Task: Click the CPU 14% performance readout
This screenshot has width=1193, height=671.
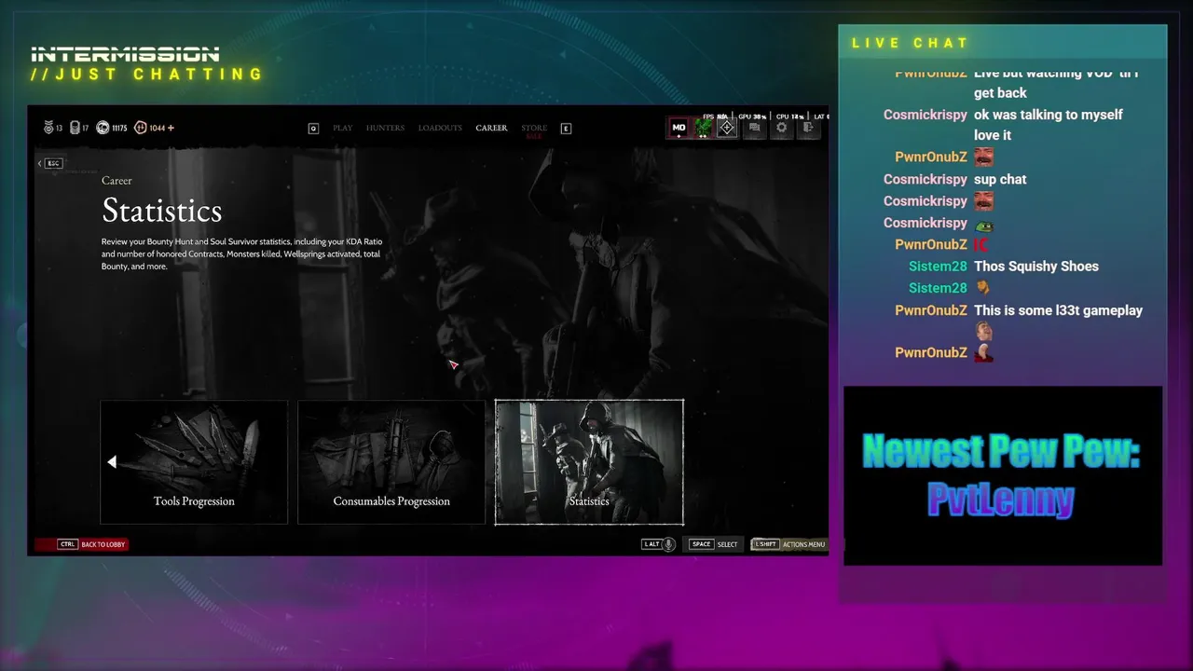Action: tap(789, 116)
